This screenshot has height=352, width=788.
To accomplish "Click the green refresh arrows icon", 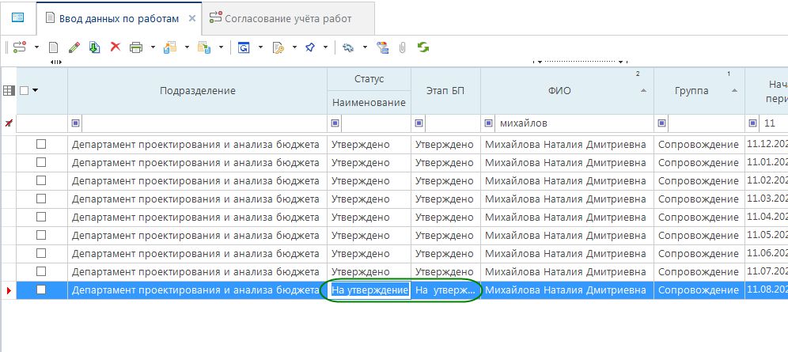I will coord(423,47).
